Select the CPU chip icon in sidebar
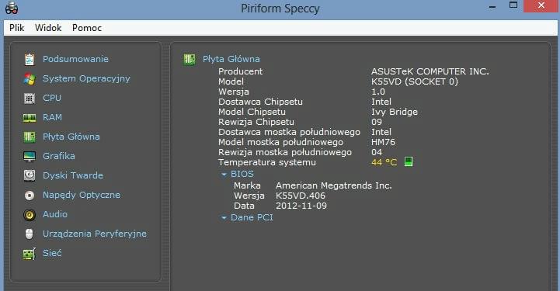Image resolution: width=560 pixels, height=291 pixels. (30, 98)
